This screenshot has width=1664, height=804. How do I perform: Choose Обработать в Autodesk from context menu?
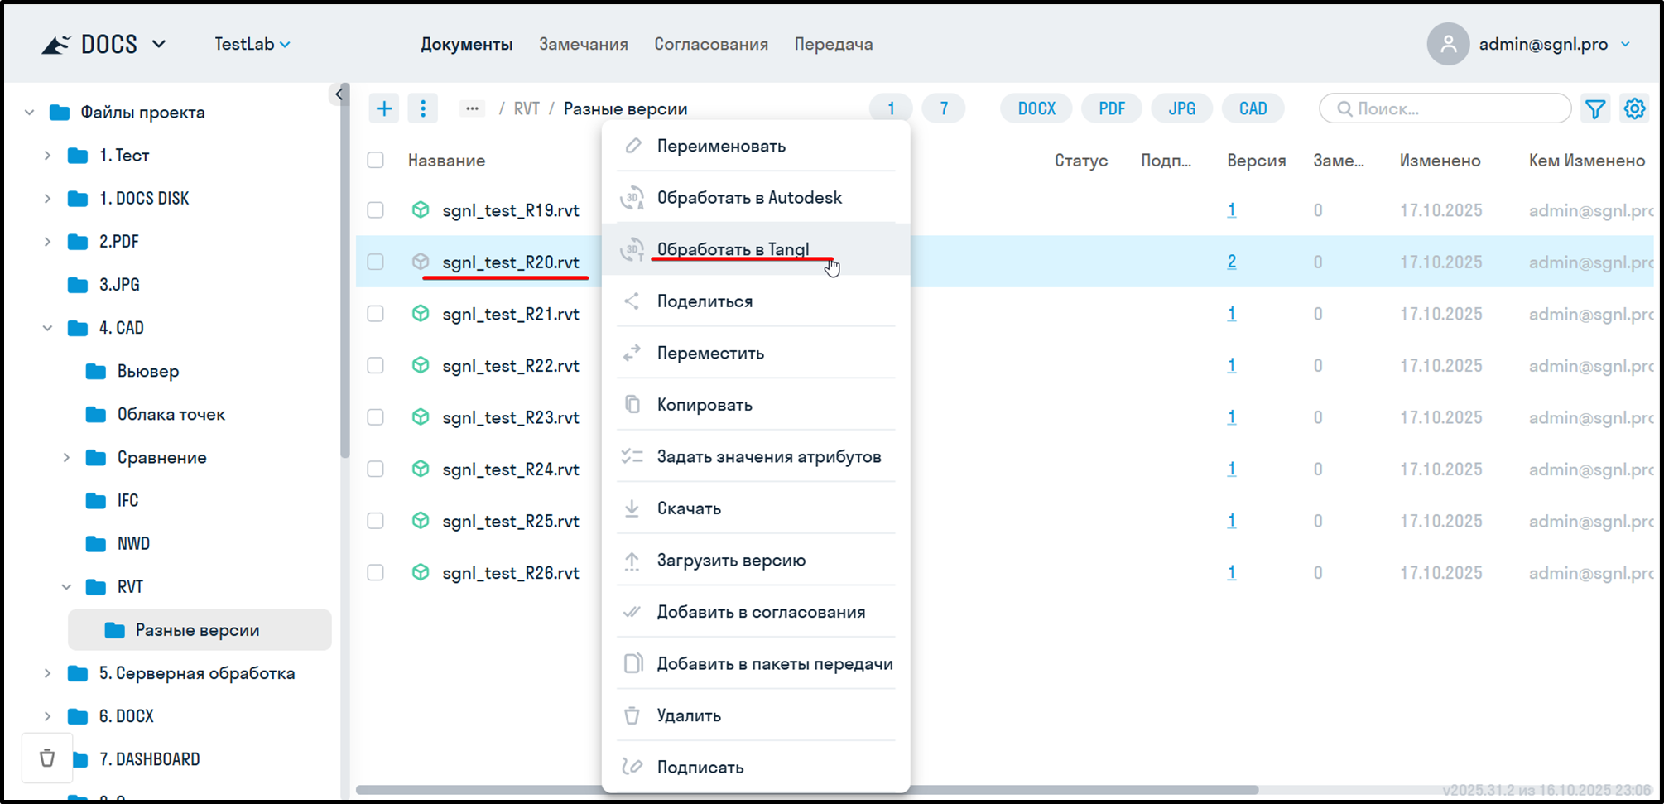[749, 198]
